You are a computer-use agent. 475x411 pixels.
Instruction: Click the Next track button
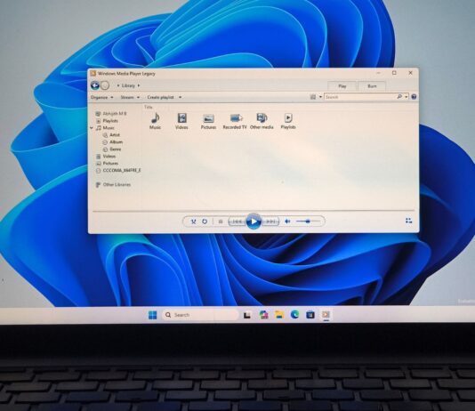(x=270, y=222)
